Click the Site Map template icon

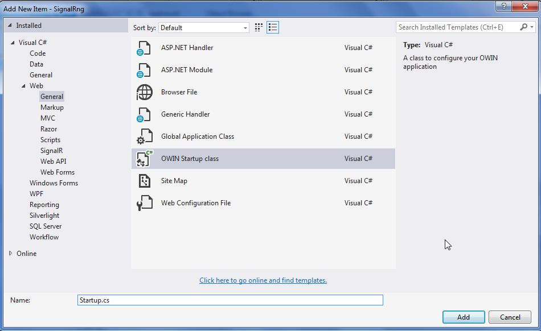tap(145, 181)
